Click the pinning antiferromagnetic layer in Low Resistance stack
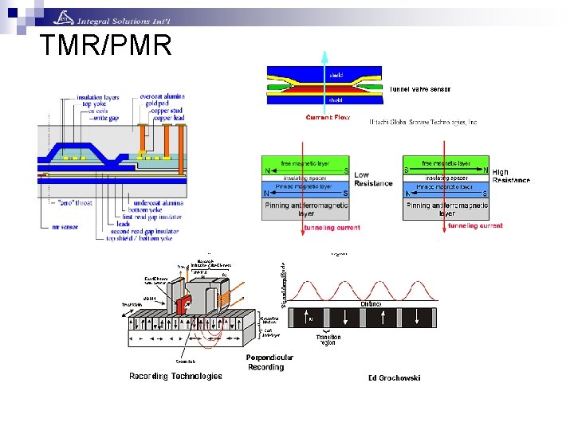This screenshot has height=430, width=574. pyautogui.click(x=305, y=209)
